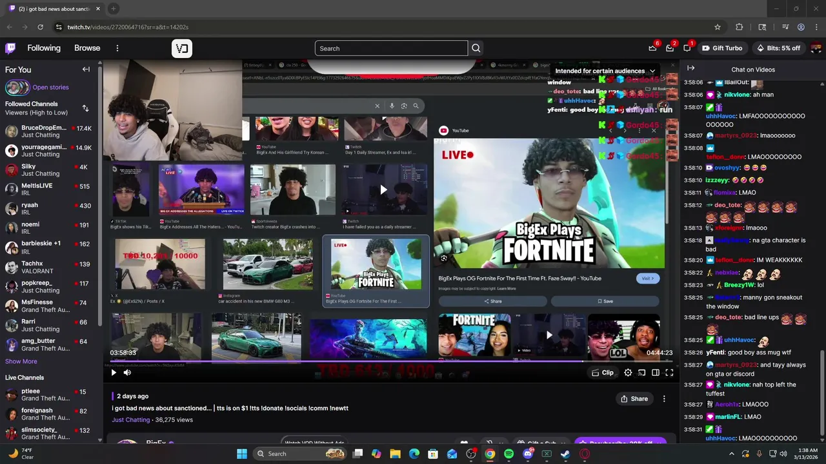The width and height of the screenshot is (826, 464).
Task: Open video player settings gear
Action: pyautogui.click(x=628, y=372)
